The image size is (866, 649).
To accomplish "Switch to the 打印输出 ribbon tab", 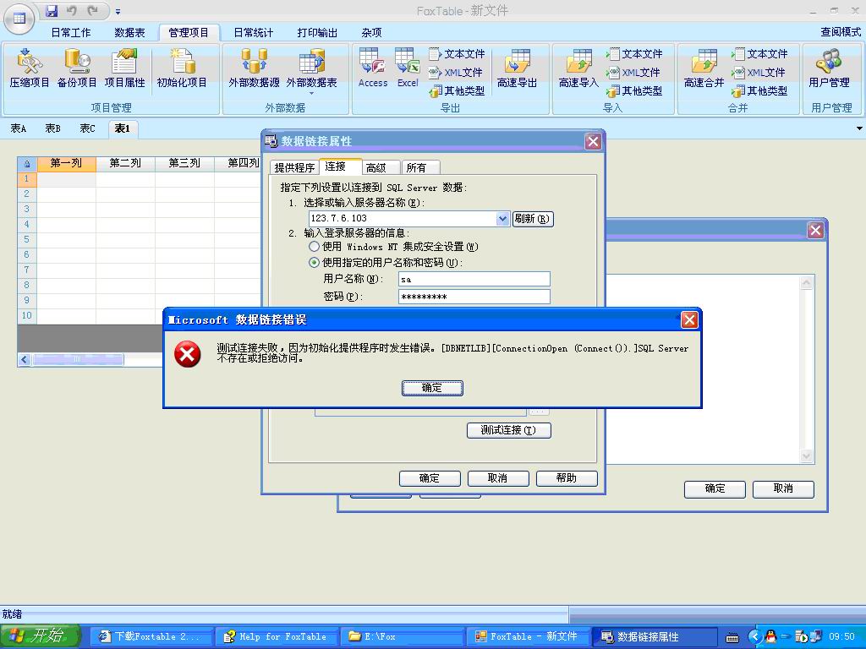I will [x=317, y=33].
